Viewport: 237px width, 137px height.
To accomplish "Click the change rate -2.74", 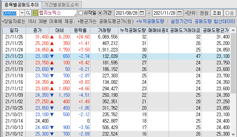I will (84, 56).
